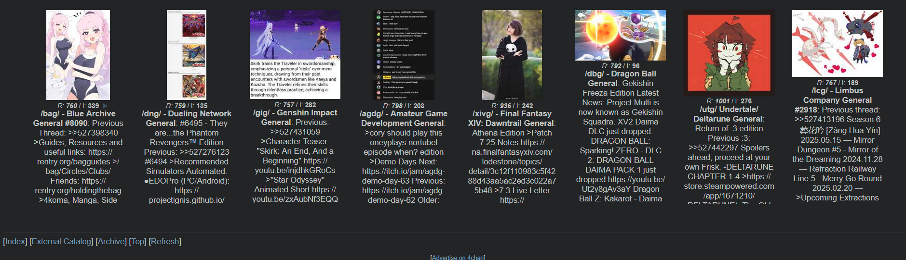Click the 'store.steampowered.com' text

729,186
